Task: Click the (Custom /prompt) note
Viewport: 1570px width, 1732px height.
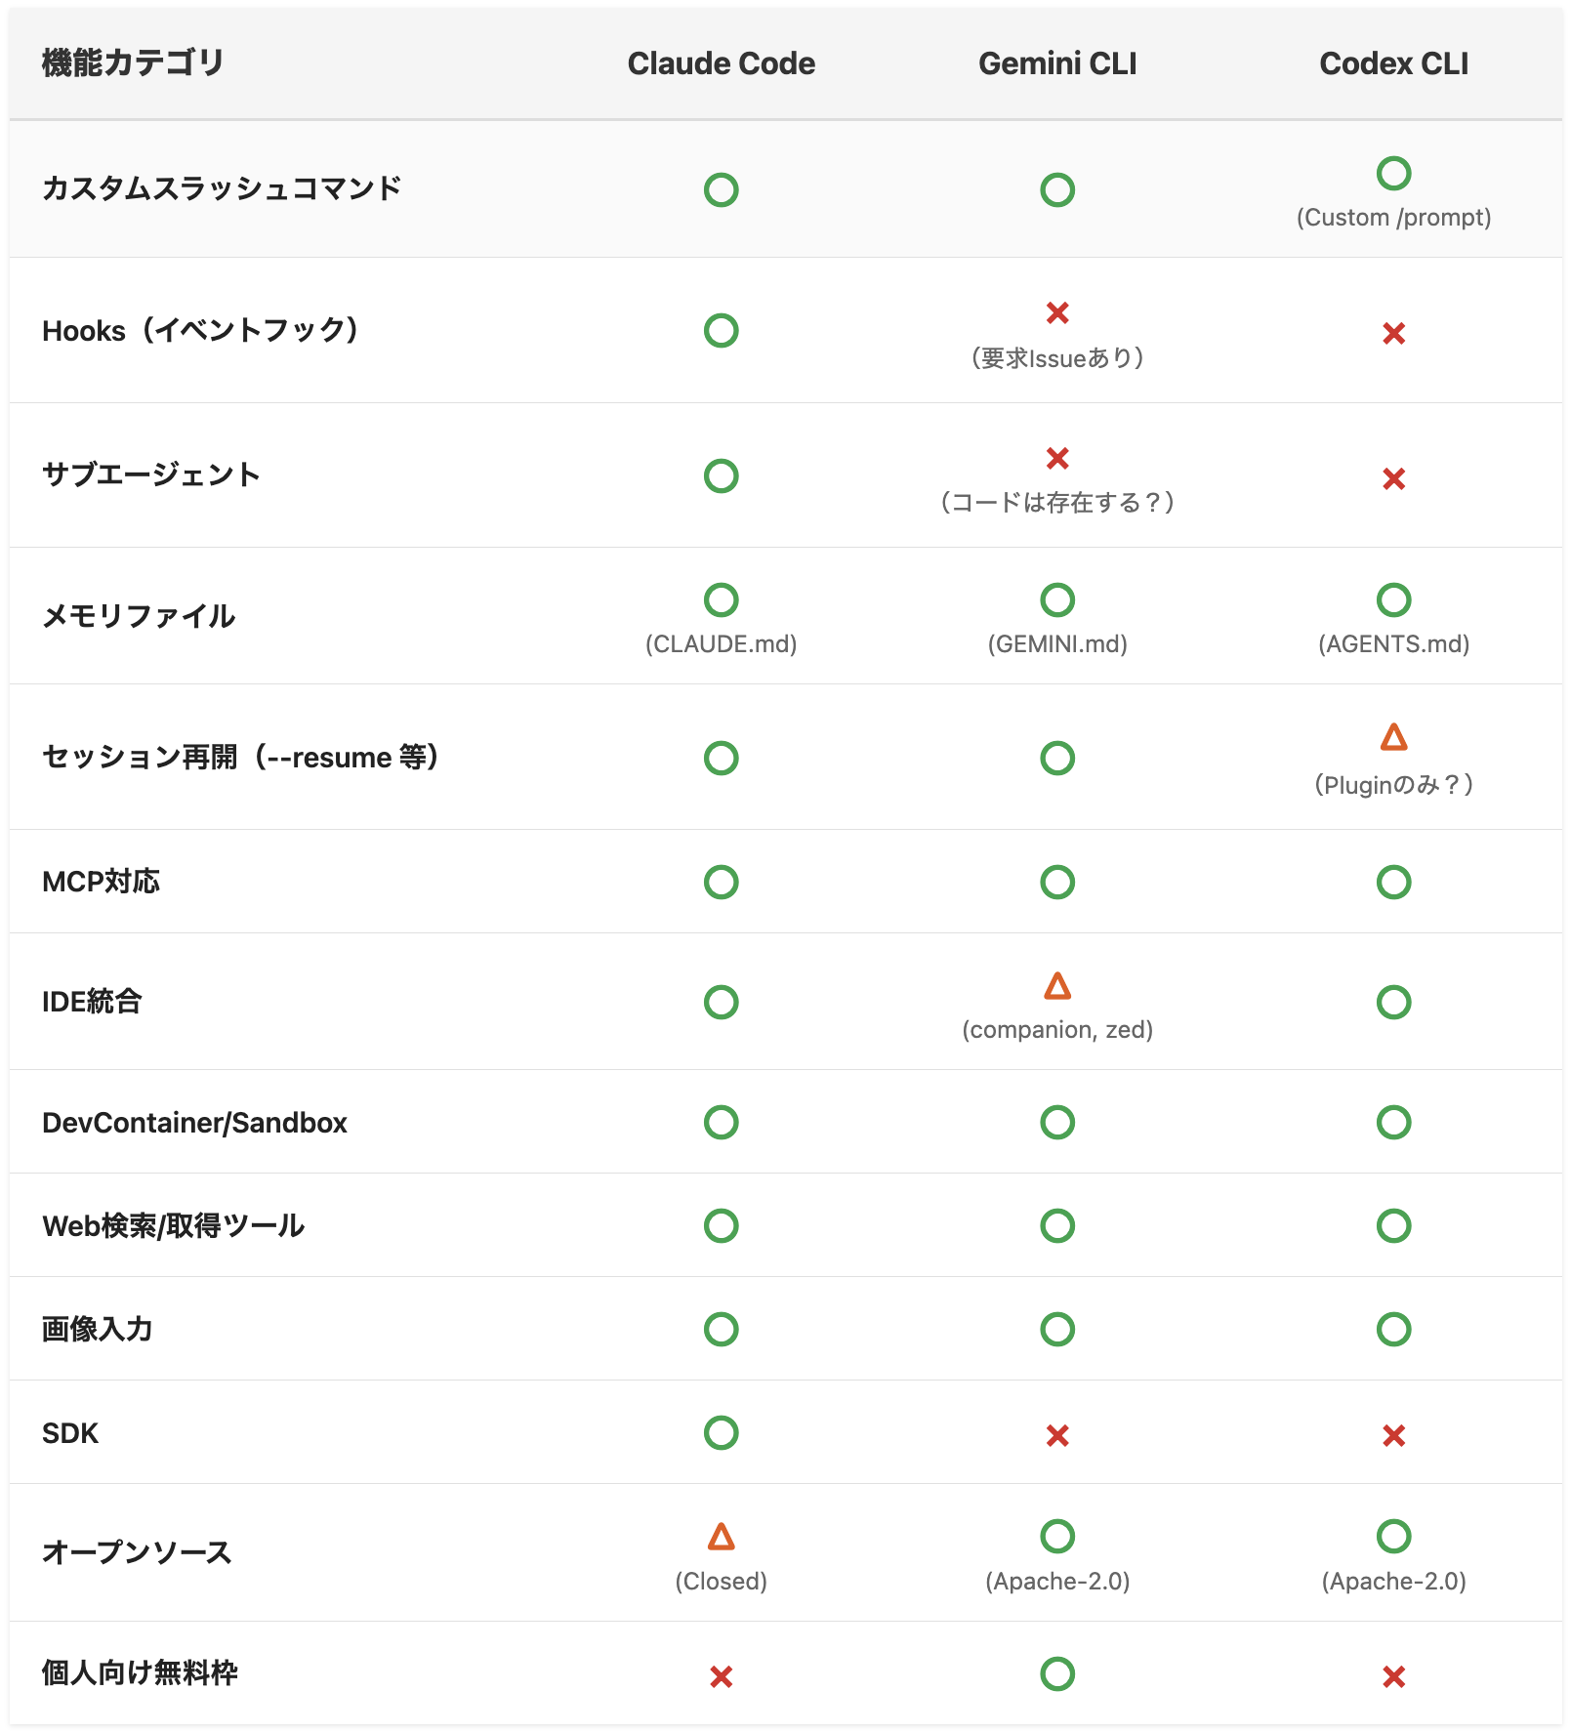Action: (x=1393, y=218)
